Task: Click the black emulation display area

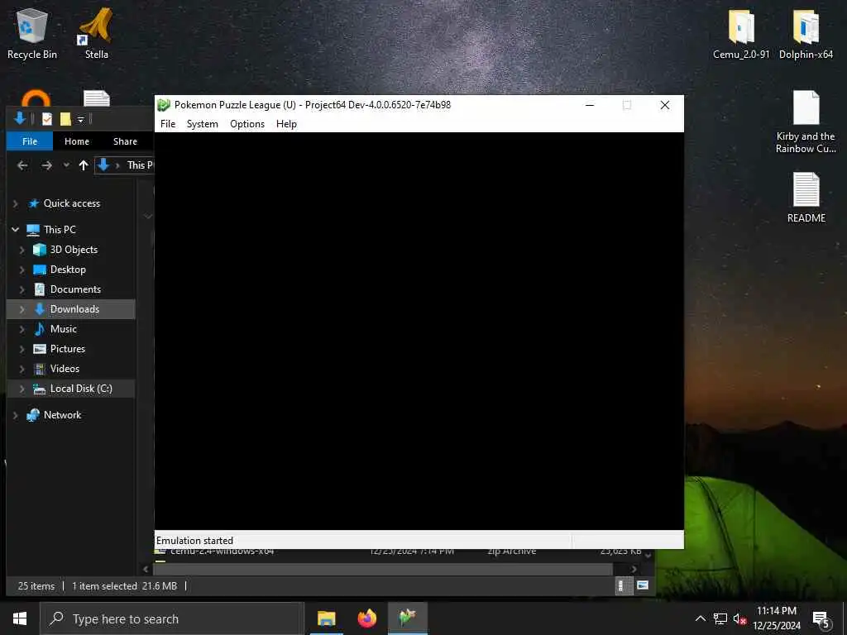Action: click(419, 331)
